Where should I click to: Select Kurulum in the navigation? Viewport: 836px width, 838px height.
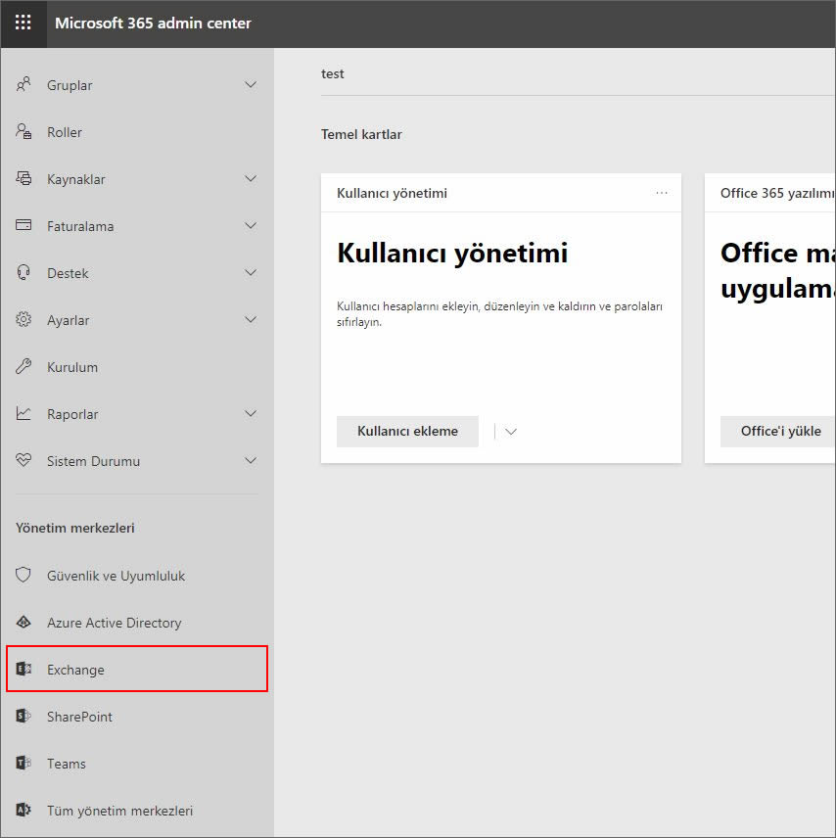137,367
